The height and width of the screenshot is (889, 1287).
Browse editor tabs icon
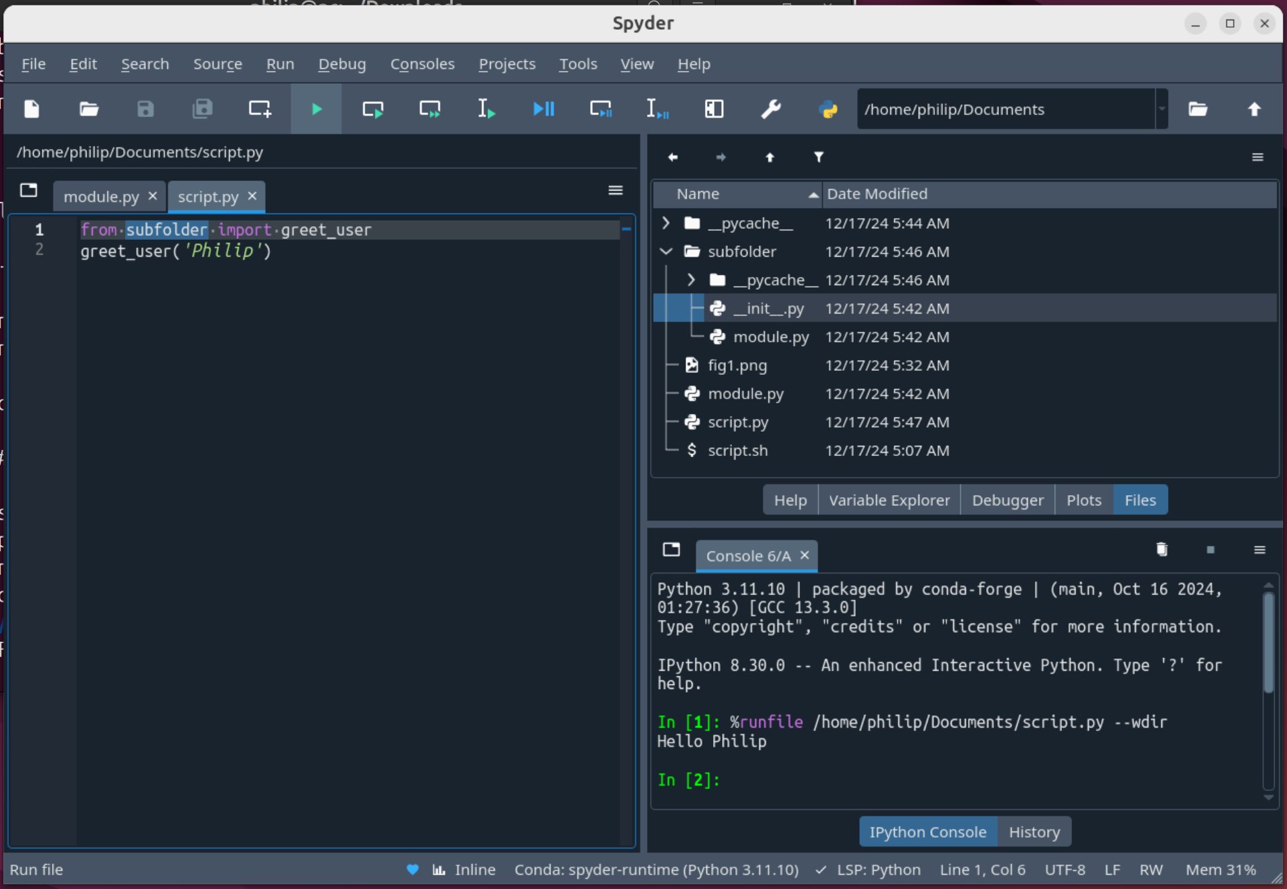point(28,190)
